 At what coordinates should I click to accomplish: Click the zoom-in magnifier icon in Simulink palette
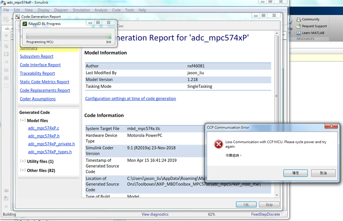coord(6,46)
